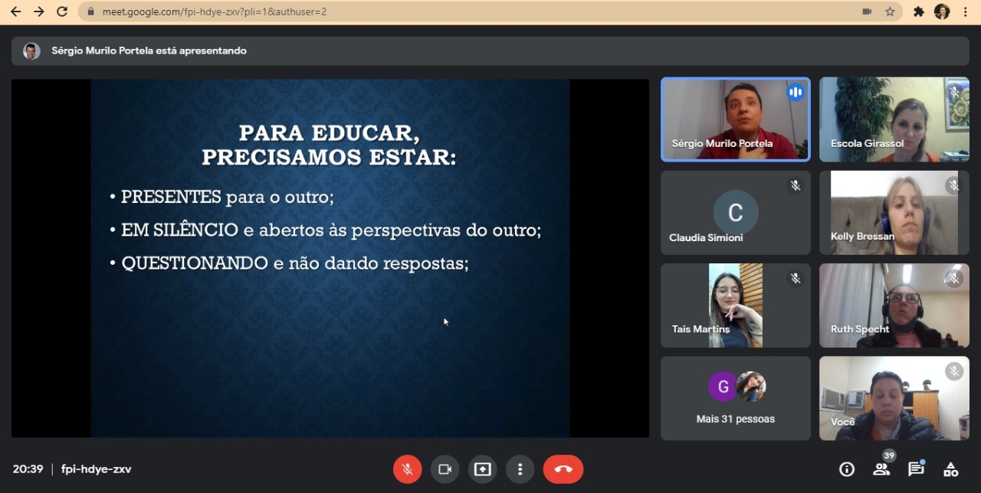Unmute microphone in bottom call controls
The image size is (981, 493).
408,469
